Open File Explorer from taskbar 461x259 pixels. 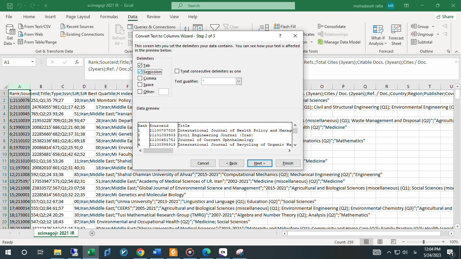pos(58,252)
